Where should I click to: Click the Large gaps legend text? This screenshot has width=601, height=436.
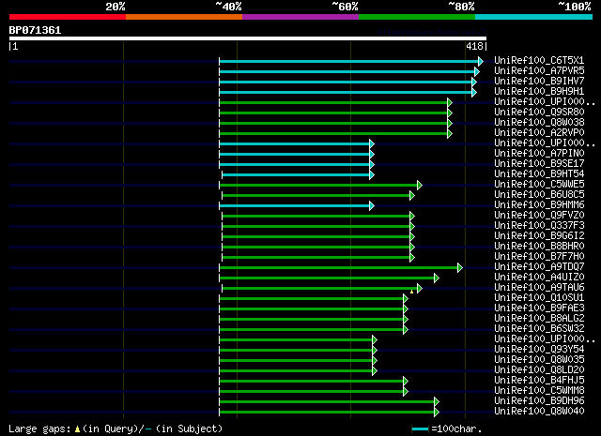(x=115, y=428)
